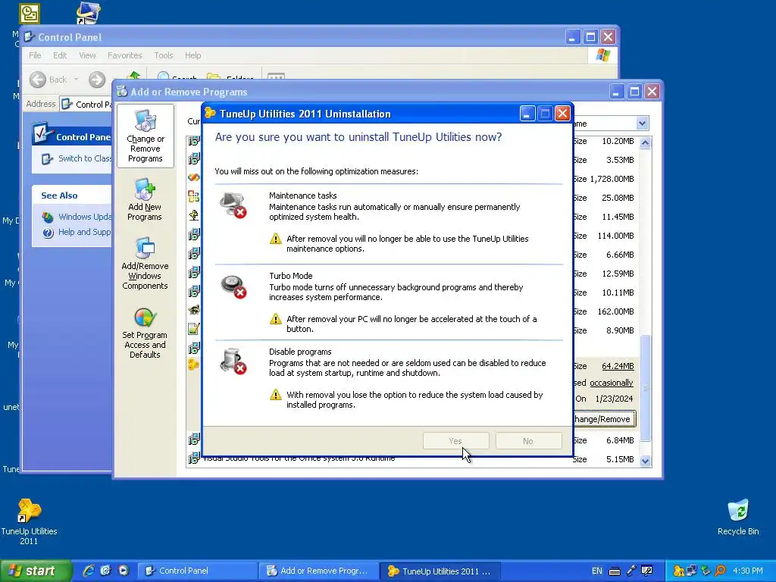Click the warning icon under Disable programs

[x=276, y=395]
